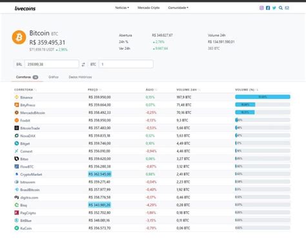Switch to the Gráfico tab
Viewport: 306px width, 239px height.
(x=54, y=77)
